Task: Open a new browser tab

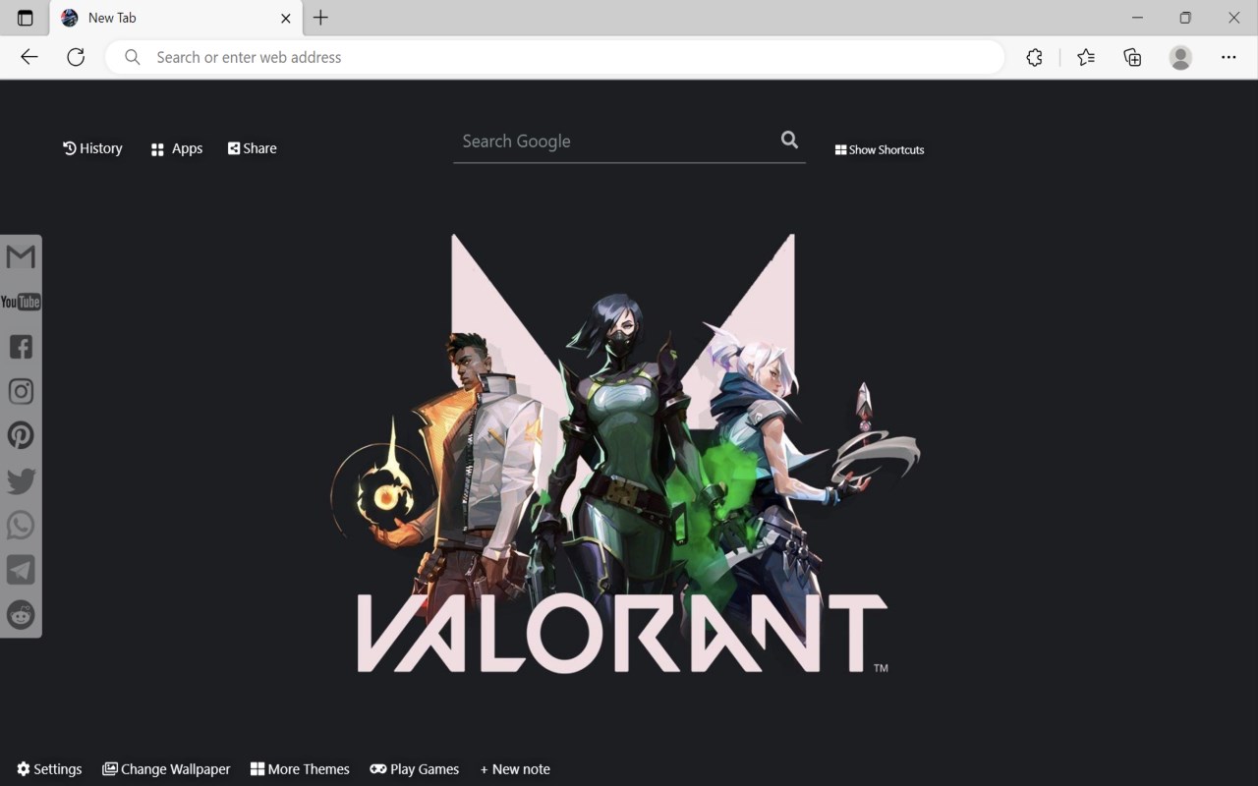Action: (x=320, y=18)
